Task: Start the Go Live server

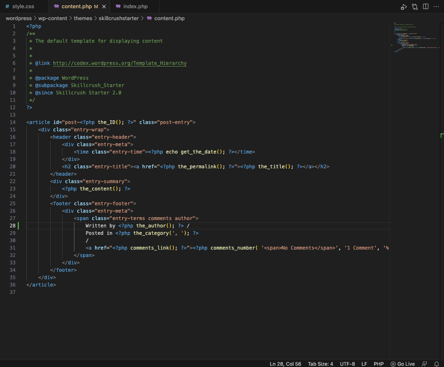Action: click(402, 364)
